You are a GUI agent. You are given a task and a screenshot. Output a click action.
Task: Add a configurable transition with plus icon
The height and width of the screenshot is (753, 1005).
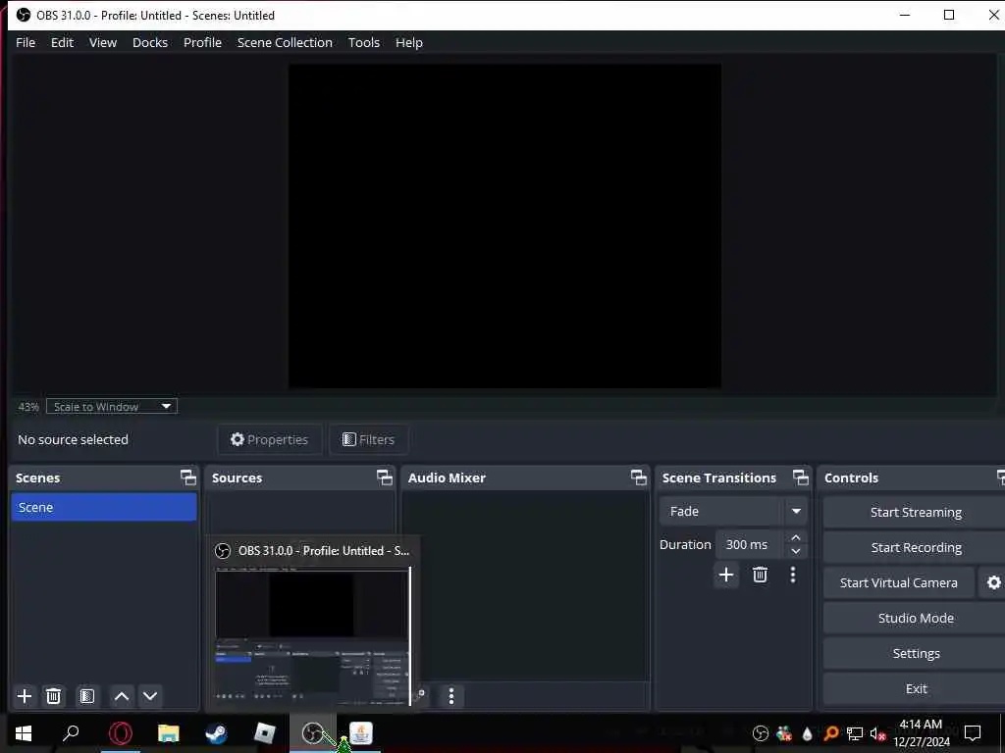[x=726, y=575]
